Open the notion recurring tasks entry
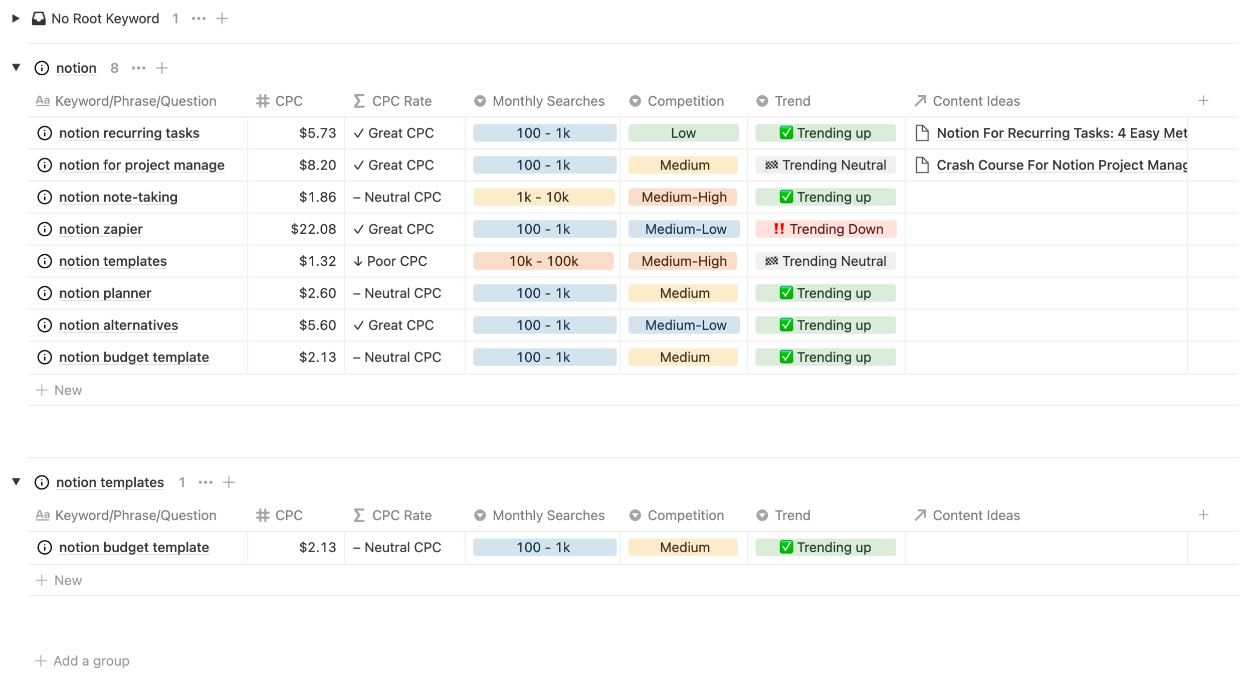Image resolution: width=1253 pixels, height=686 pixels. pyautogui.click(x=129, y=133)
